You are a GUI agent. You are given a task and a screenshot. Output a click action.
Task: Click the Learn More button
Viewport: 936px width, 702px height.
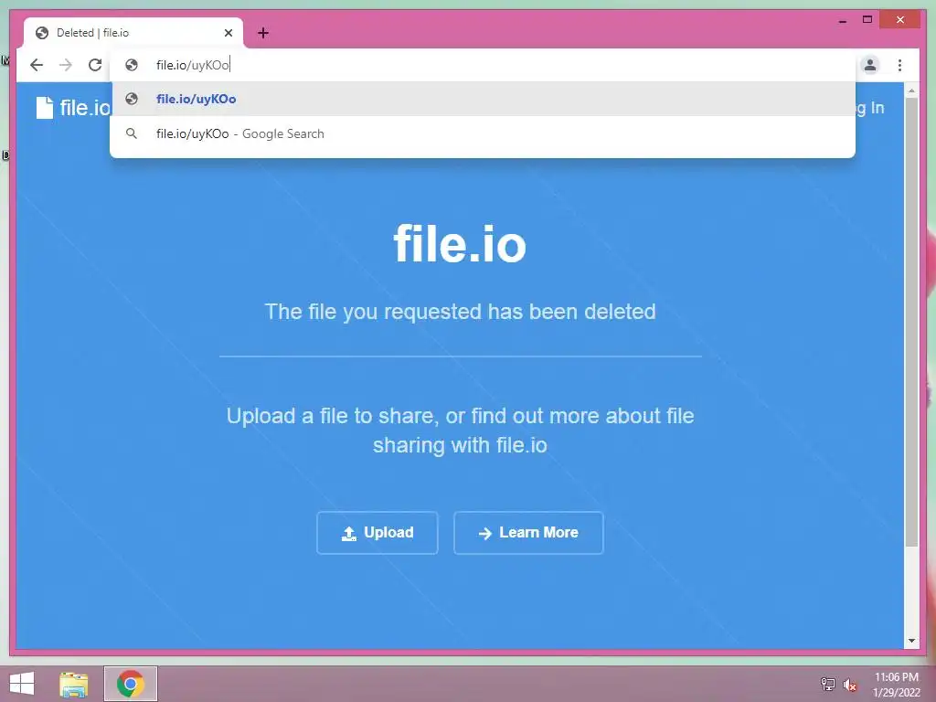528,533
